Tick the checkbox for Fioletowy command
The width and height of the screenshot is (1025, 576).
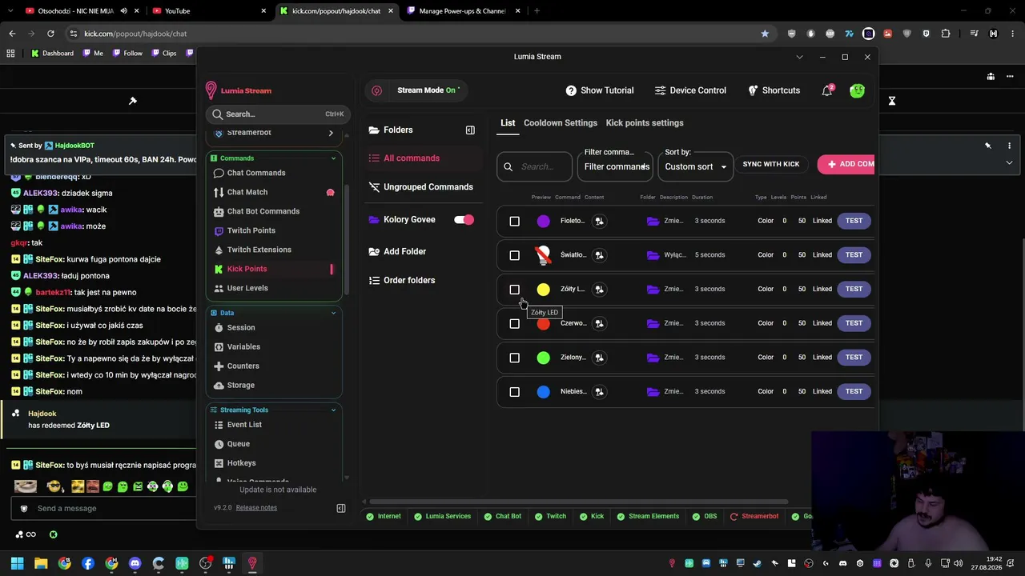(514, 221)
